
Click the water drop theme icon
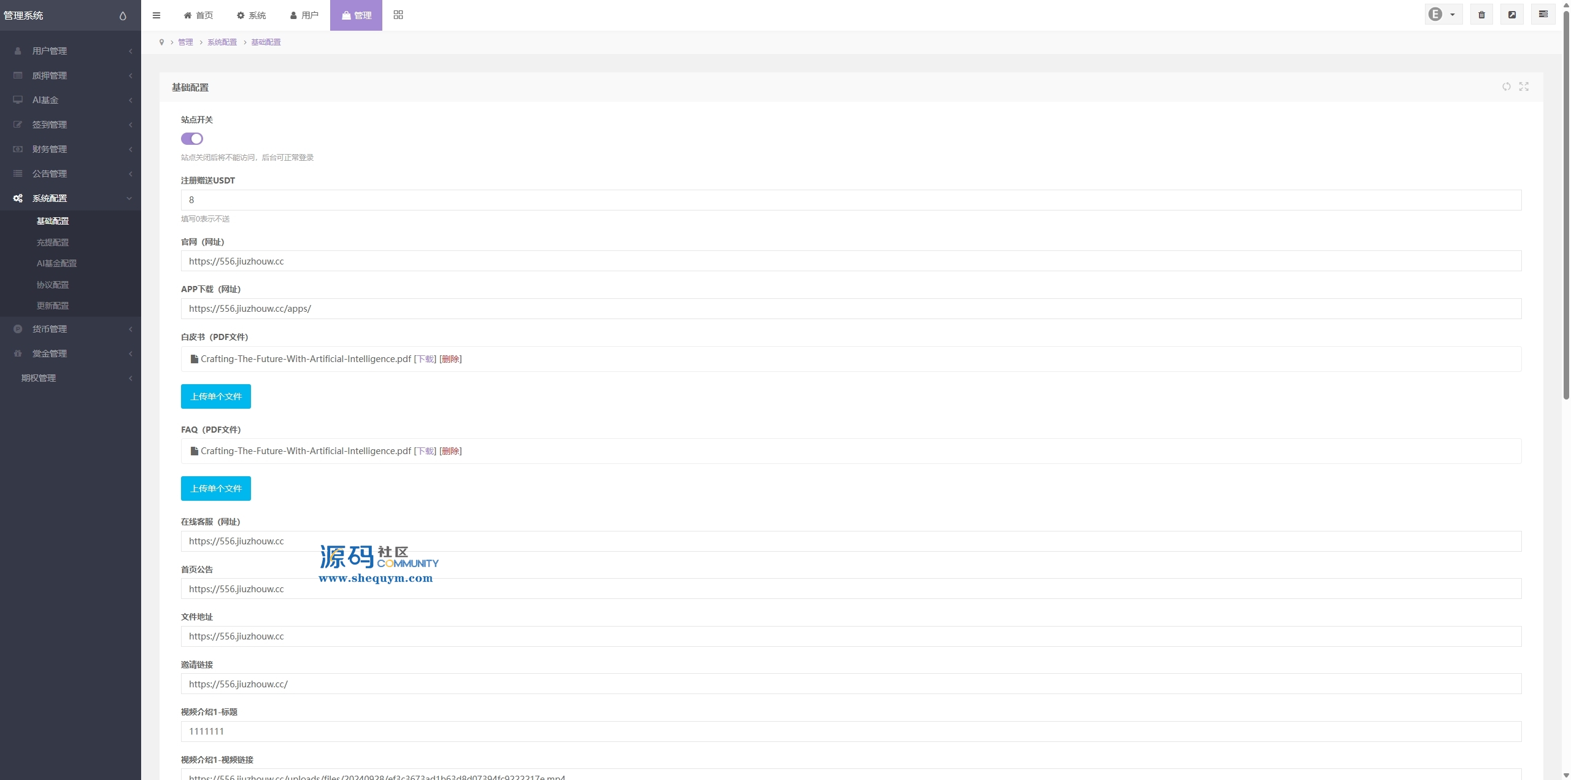(123, 16)
